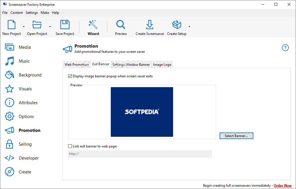296x189 pixels.
Task: Select the Exit Banner tab
Action: pos(101,64)
